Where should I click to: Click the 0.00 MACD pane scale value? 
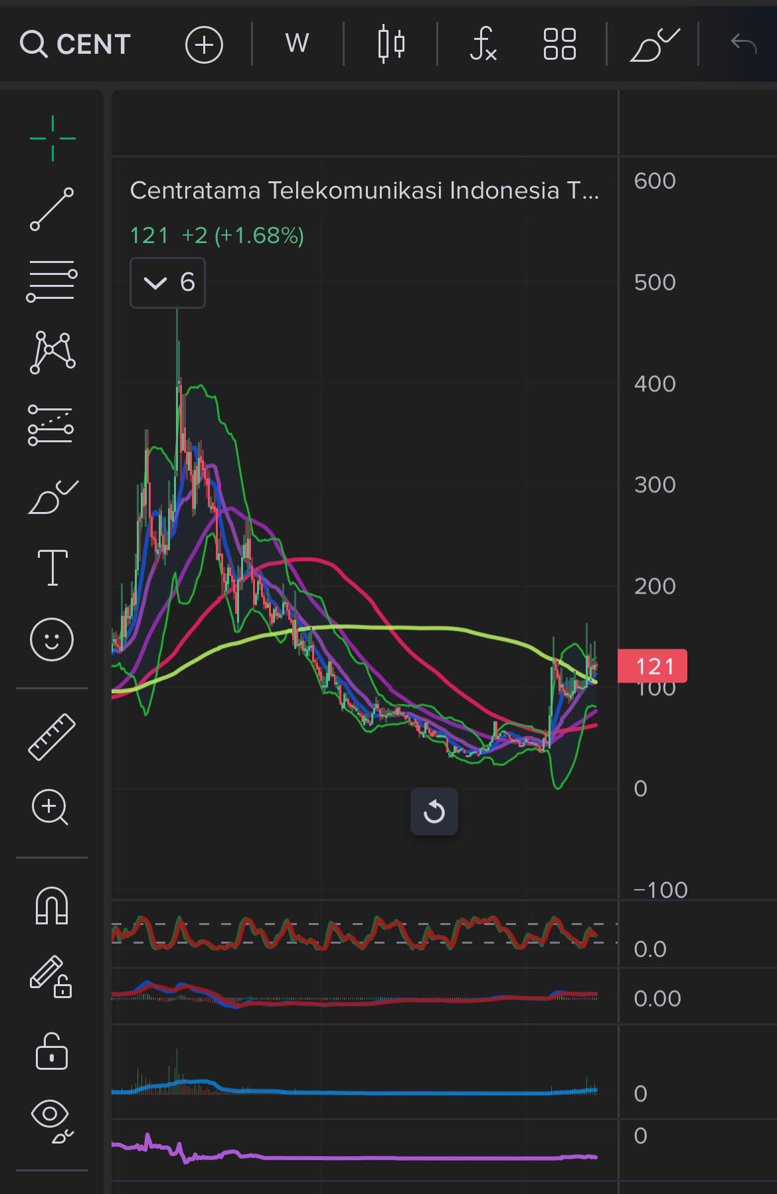coord(657,999)
